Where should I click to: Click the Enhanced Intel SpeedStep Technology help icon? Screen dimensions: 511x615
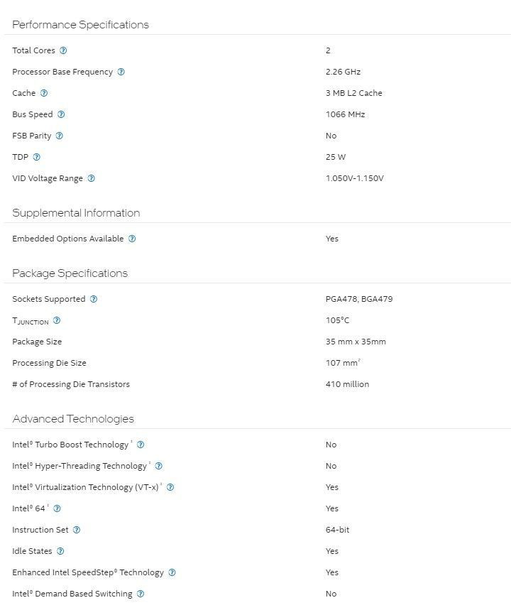pyautogui.click(x=172, y=572)
